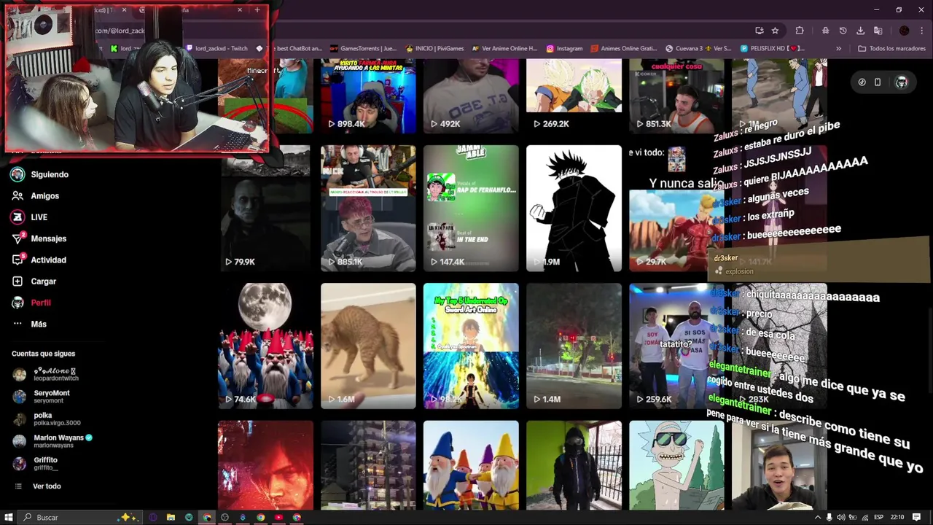Play the cat video with 1.6M views
The height and width of the screenshot is (525, 933).
(368, 346)
